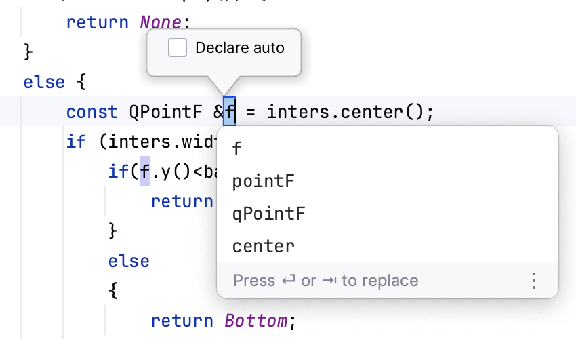Click the 'return' keyword before None
Screen dimensions: 576x339
tap(97, 22)
